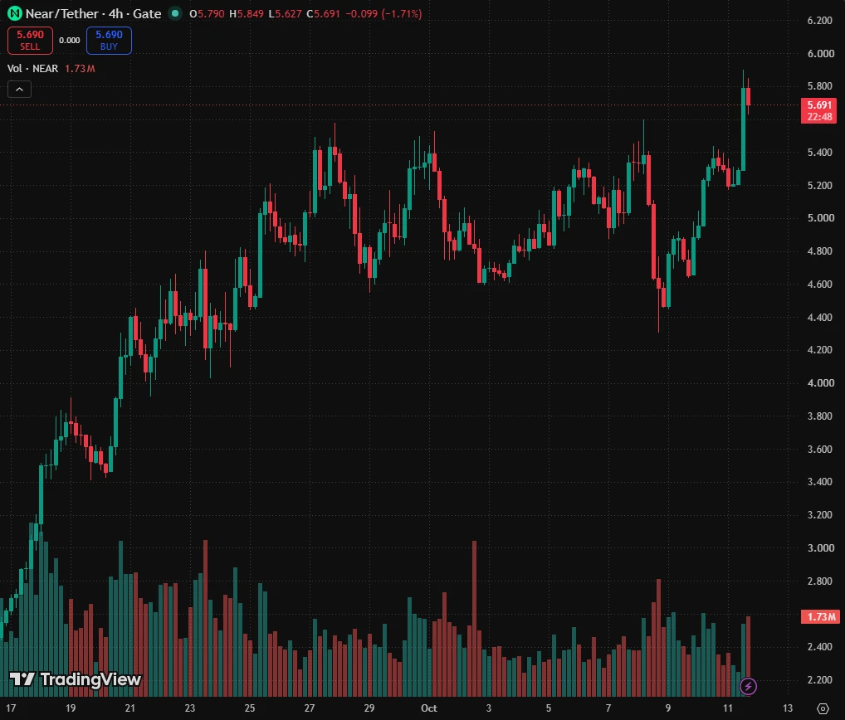The image size is (845, 720).
Task: Click the low price L5.627
Action: (x=285, y=13)
